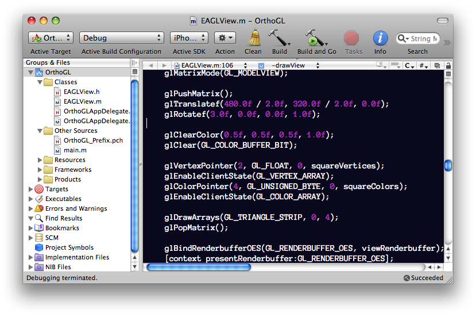This screenshot has width=476, height=315.
Task: Toggle the editor lock icon
Action: [x=448, y=65]
